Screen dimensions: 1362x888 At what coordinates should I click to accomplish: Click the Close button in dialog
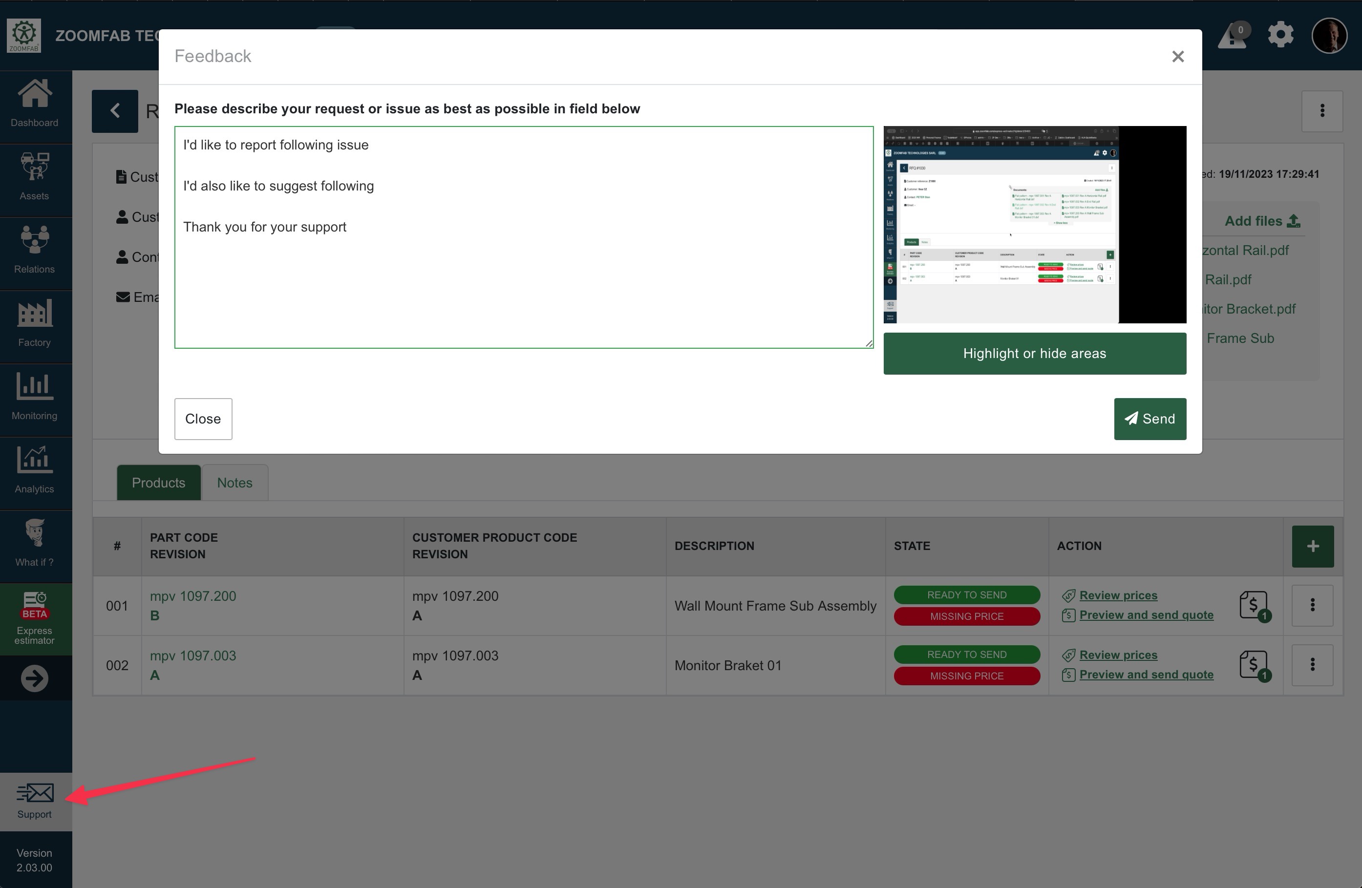click(203, 419)
